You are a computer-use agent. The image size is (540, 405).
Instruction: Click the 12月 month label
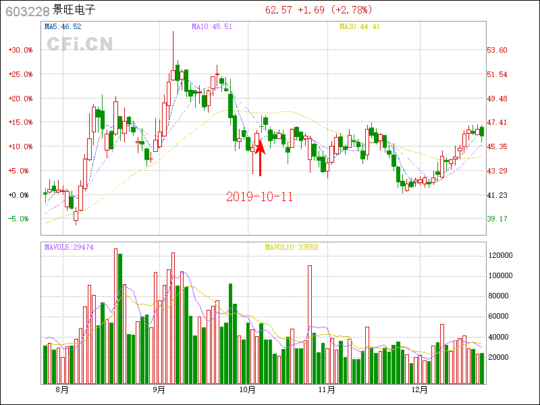pos(419,390)
